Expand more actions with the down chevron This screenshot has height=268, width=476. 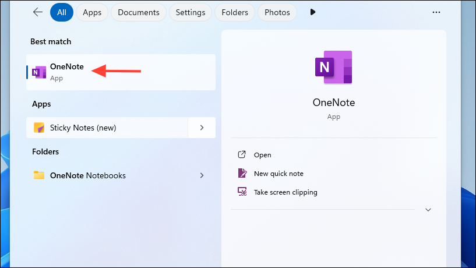(x=428, y=210)
